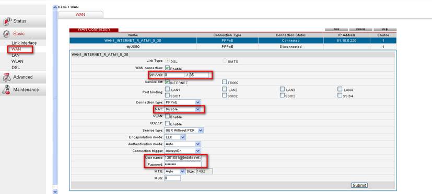
Task: Toggle VLAN Enable checkbox
Action: coord(167,116)
